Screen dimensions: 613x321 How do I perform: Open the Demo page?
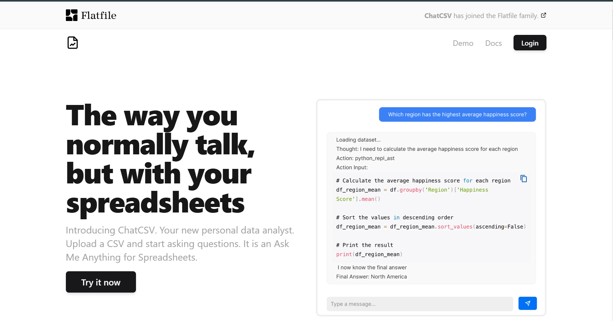pyautogui.click(x=463, y=43)
